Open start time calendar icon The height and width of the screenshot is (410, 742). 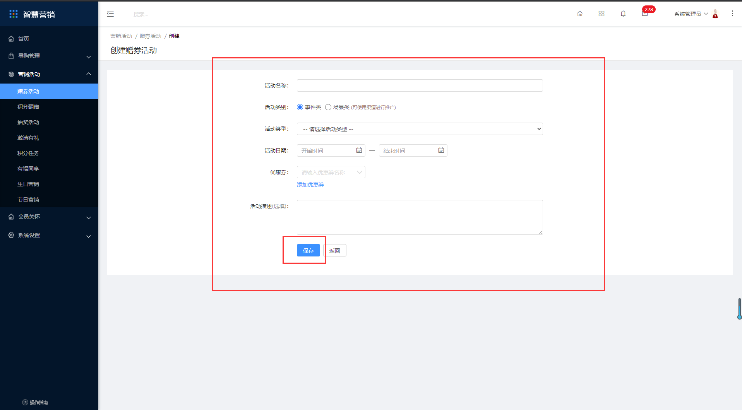(x=359, y=150)
